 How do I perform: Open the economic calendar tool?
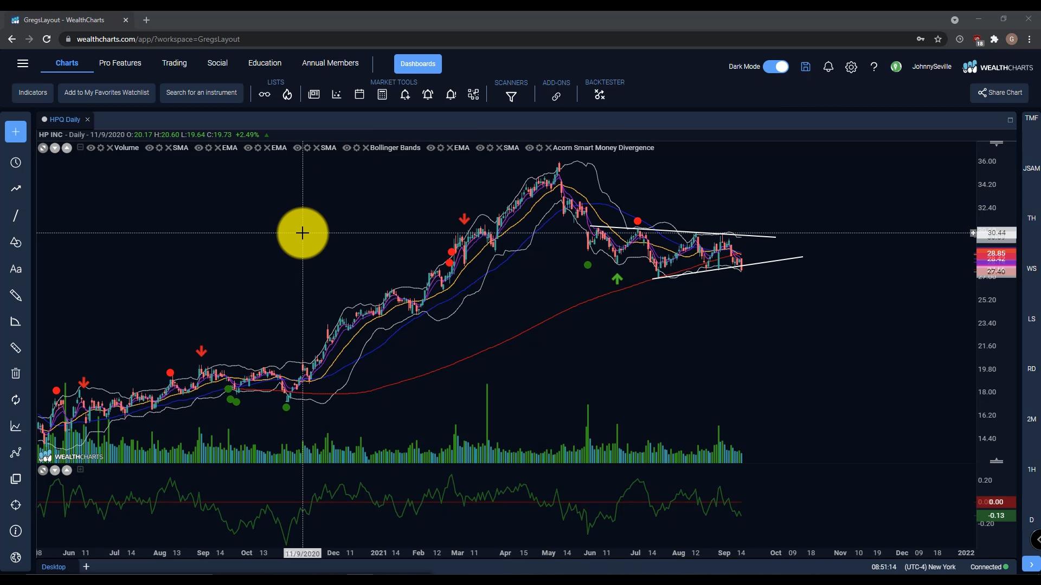359,95
